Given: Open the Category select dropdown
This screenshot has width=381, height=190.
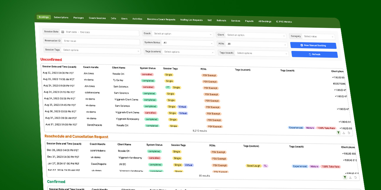Looking at the screenshot, I should click(319, 37).
